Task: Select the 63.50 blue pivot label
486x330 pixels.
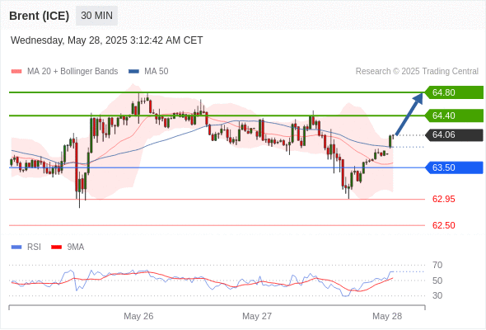Action: (x=454, y=167)
